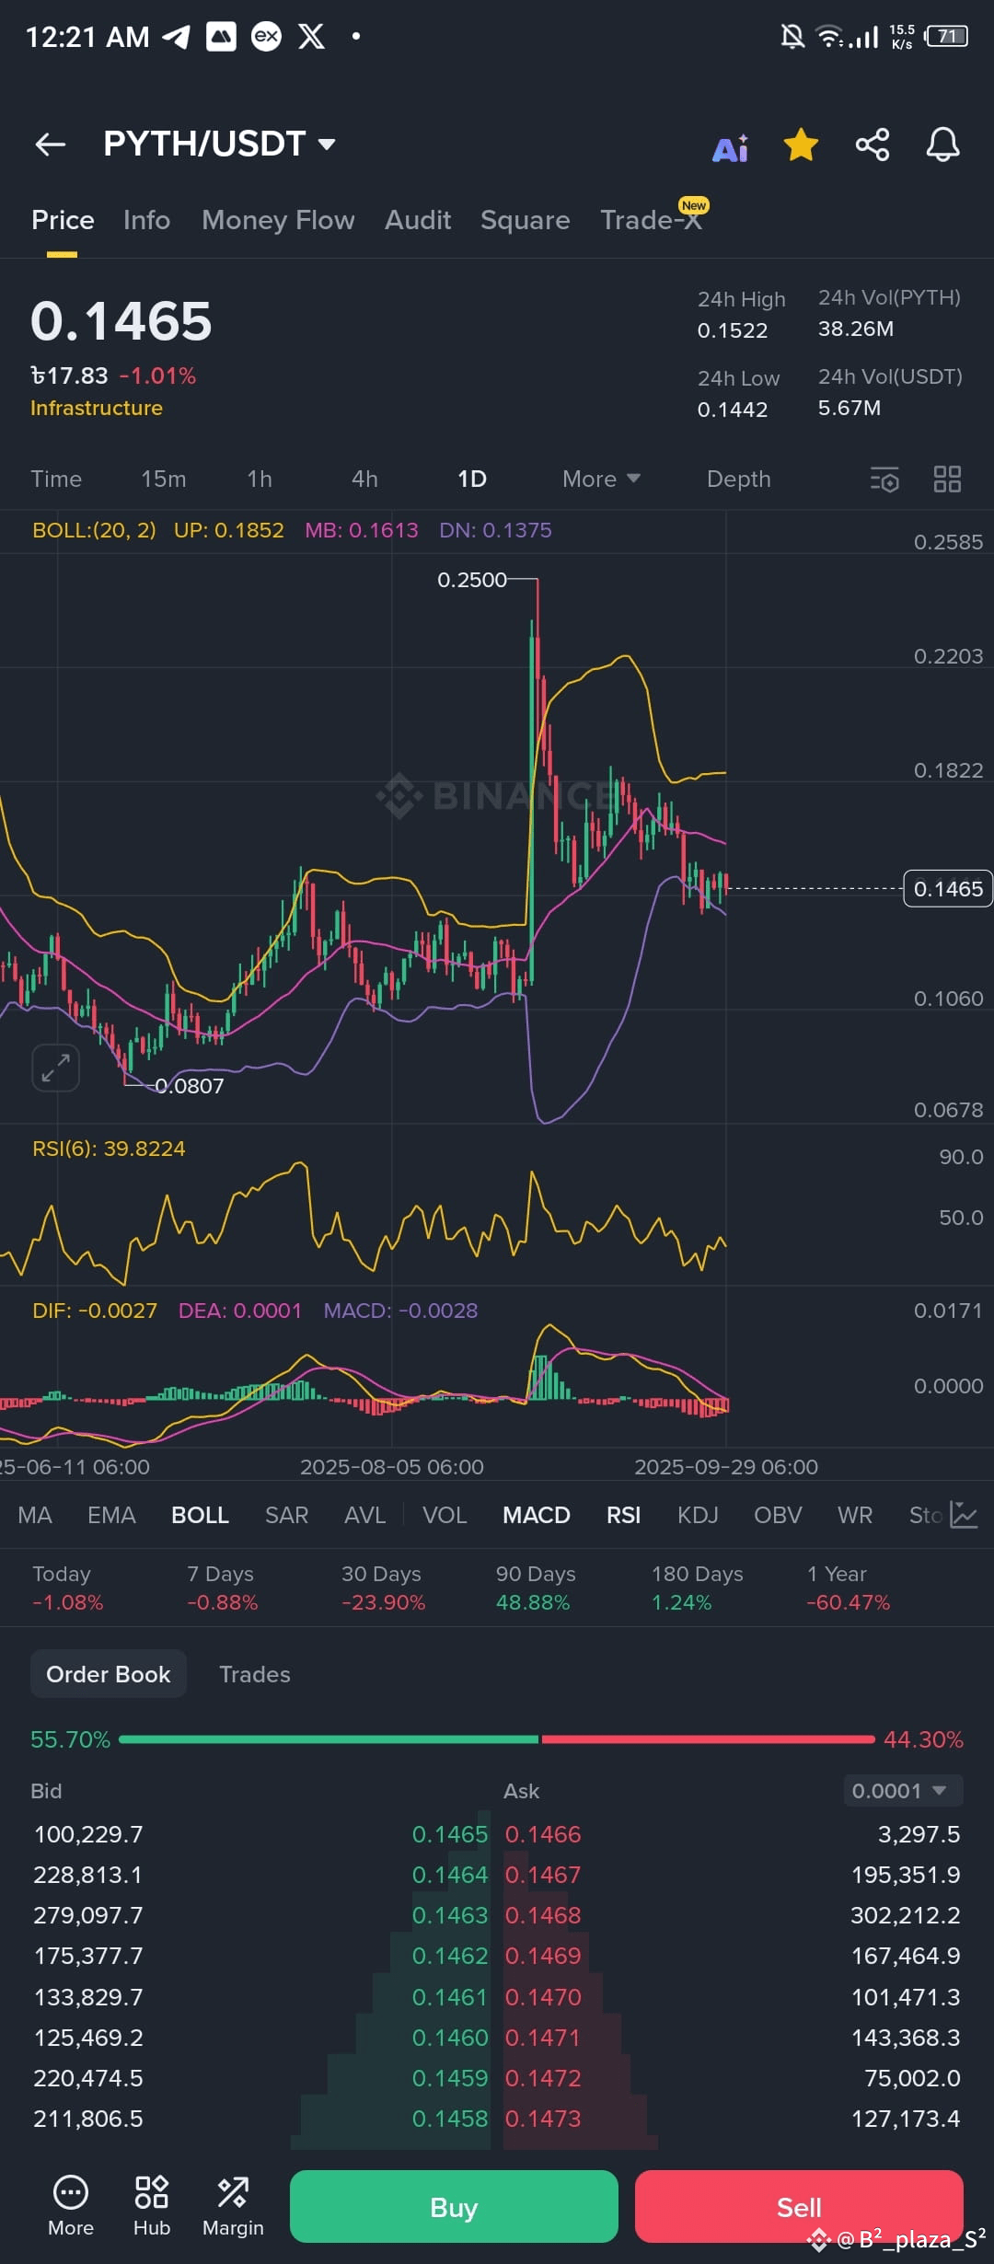Screen dimensions: 994x2264
Task: Switch to the Info tab
Action: tap(146, 220)
